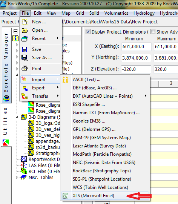The image size is (178, 204).
Task: Open the Recent submenu arrow
Action: (58, 38)
